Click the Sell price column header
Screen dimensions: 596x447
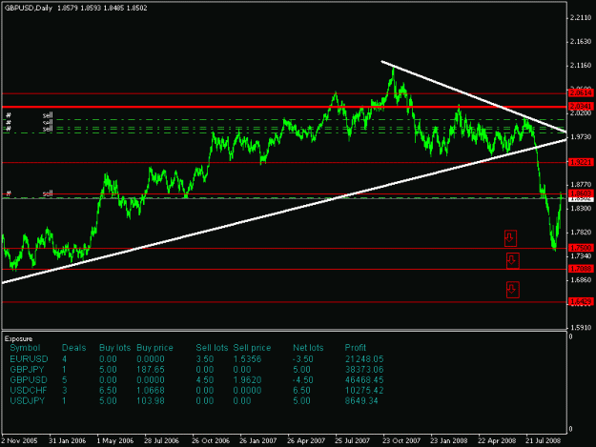[252, 348]
